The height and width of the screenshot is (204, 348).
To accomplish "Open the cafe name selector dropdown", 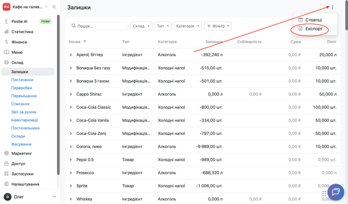I will (x=30, y=7).
